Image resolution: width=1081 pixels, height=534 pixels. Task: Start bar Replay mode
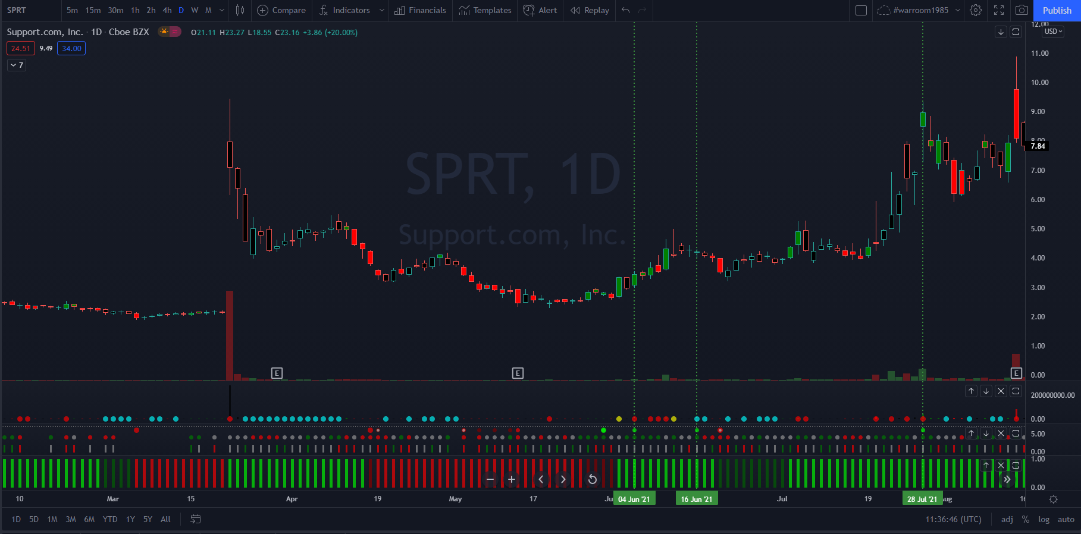(590, 10)
